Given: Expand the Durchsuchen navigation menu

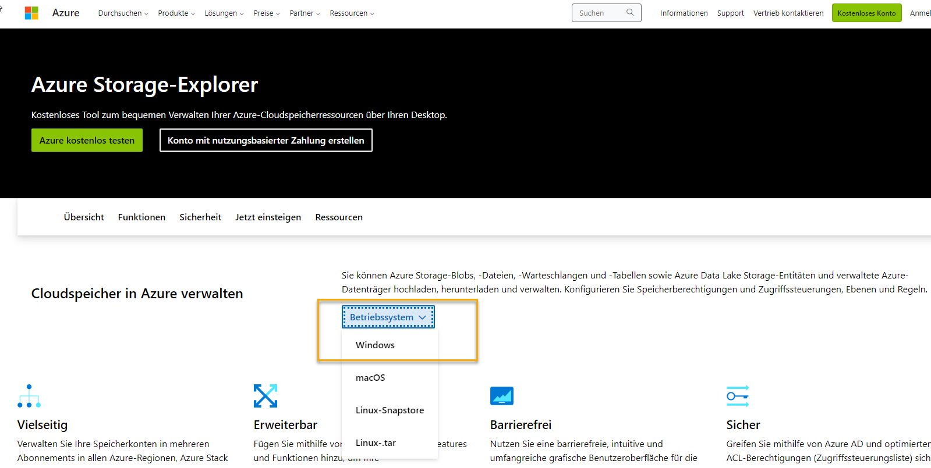Looking at the screenshot, I should coord(123,13).
